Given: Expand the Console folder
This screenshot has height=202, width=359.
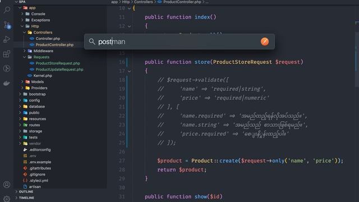Looking at the screenshot, I should (x=22, y=14).
